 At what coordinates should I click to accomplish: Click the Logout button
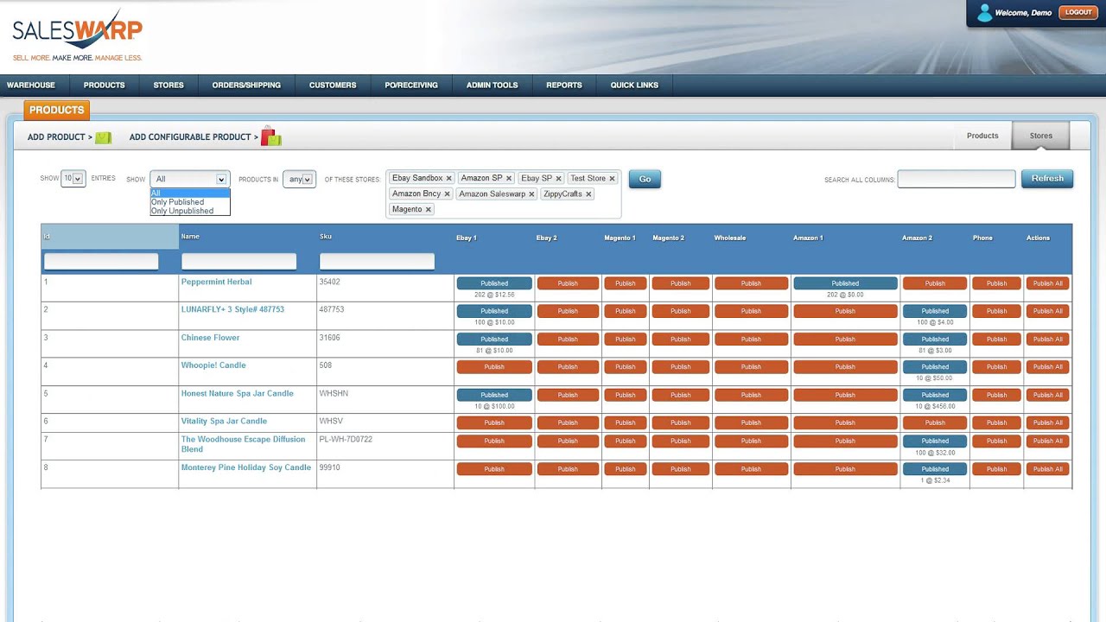pos(1078,12)
